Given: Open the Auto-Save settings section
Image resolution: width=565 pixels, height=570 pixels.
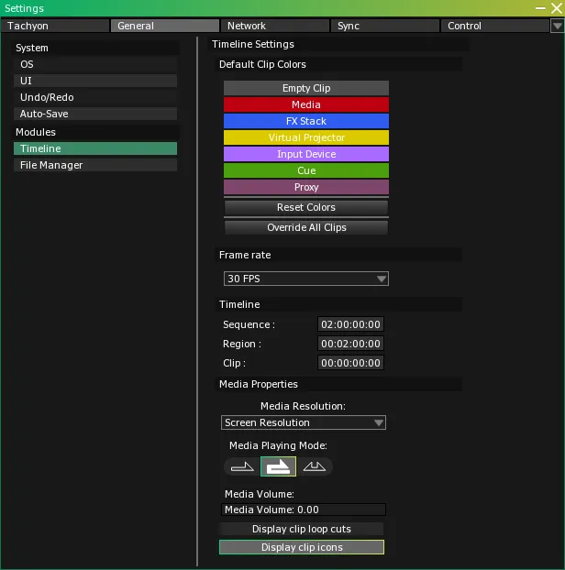Looking at the screenshot, I should point(95,114).
